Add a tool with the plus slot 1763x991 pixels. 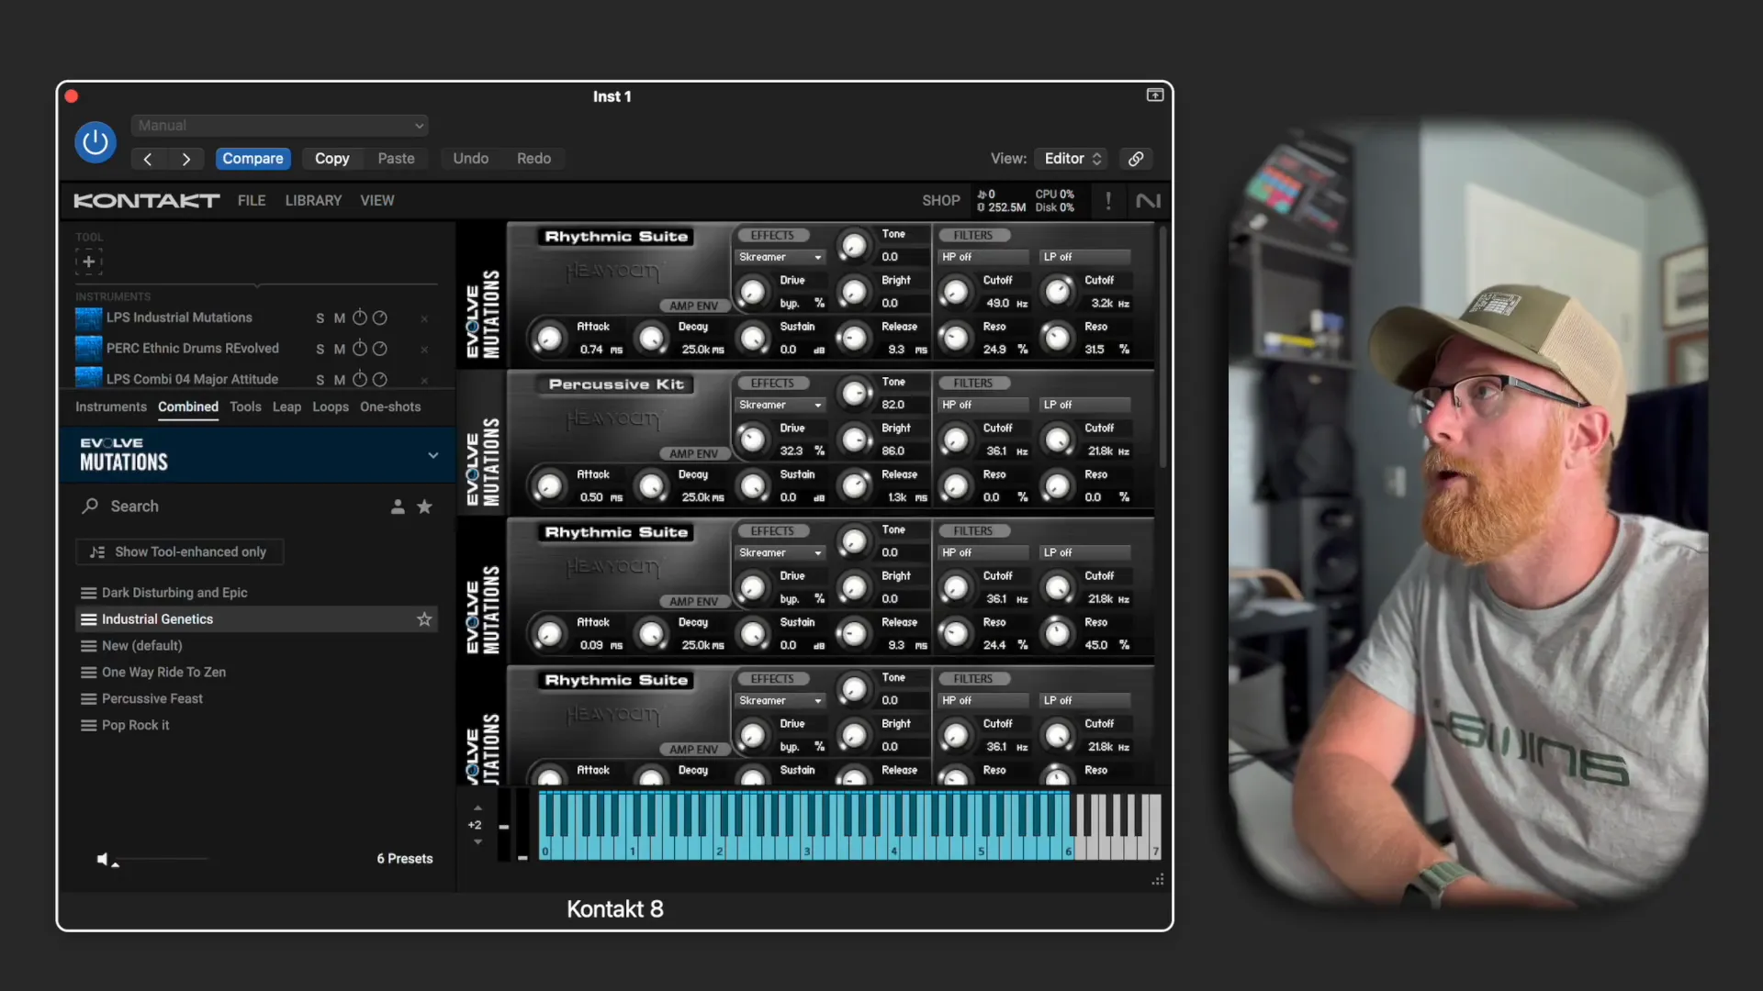pyautogui.click(x=88, y=262)
